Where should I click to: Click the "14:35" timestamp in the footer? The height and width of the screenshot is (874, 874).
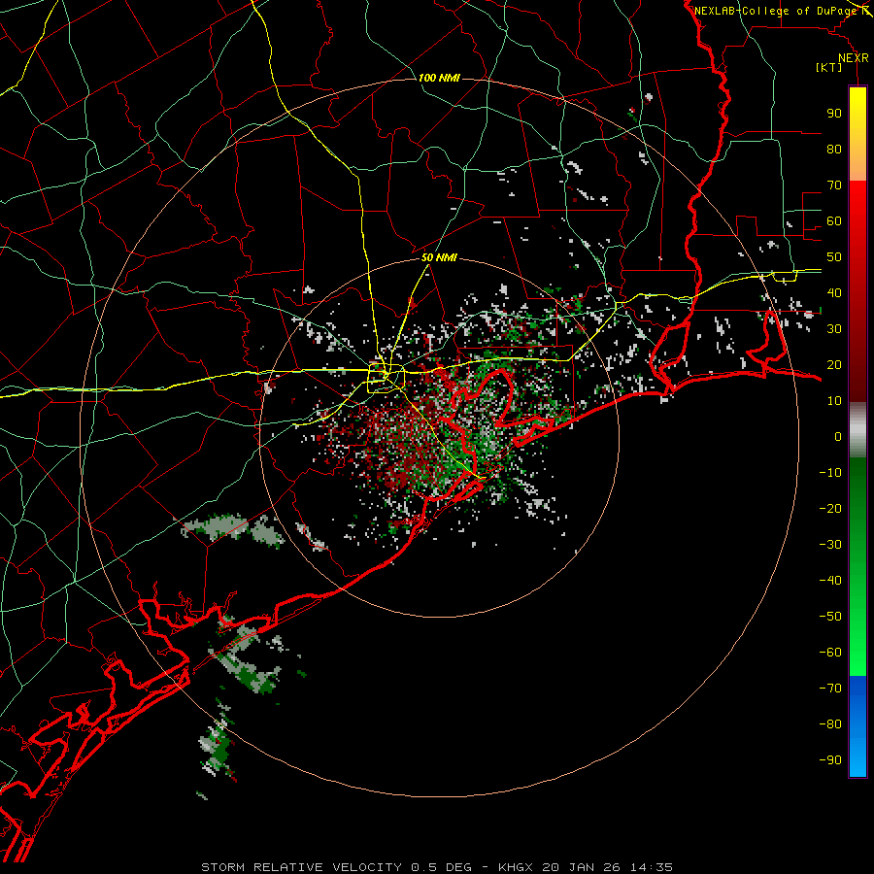pos(653,867)
